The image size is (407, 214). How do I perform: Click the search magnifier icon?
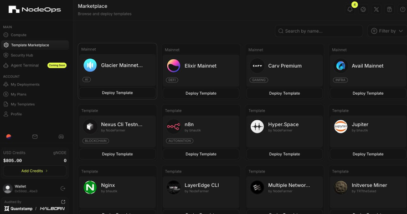coord(281,31)
